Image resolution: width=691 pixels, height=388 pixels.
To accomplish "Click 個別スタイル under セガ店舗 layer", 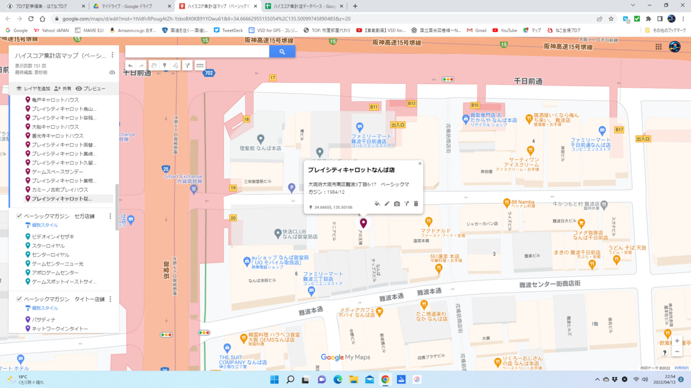I will click(x=41, y=225).
